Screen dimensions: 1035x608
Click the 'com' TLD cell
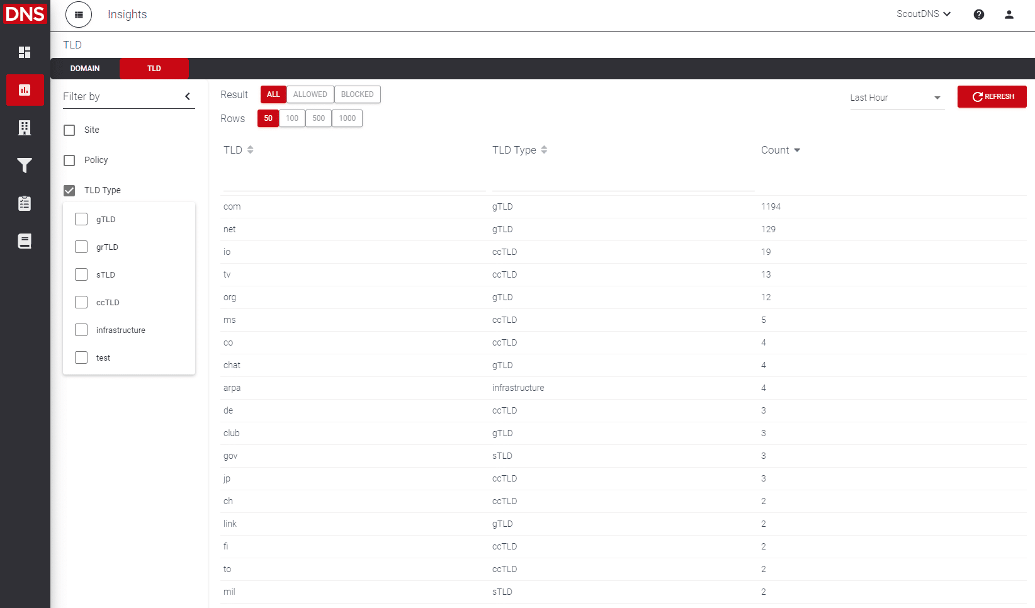(232, 207)
